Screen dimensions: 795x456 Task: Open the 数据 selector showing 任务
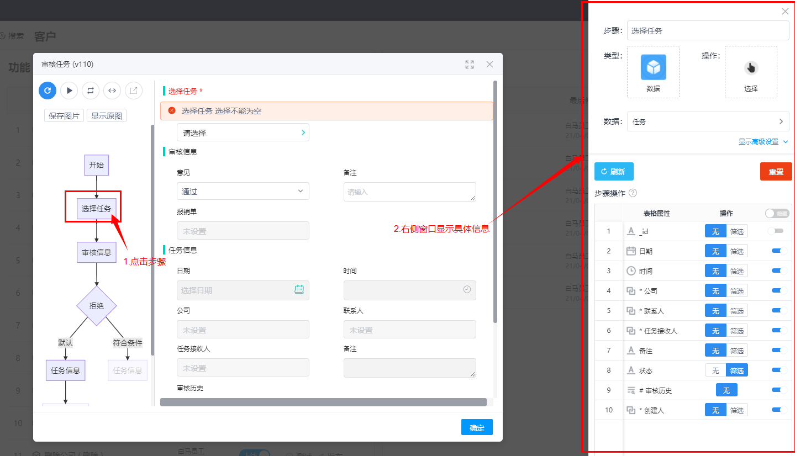pos(708,121)
